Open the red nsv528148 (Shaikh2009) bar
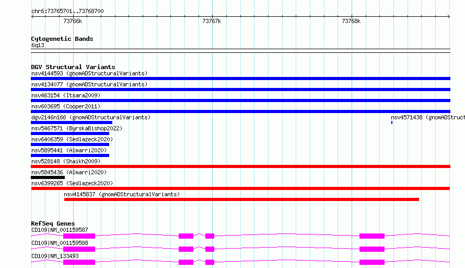Viewport: 465px width, 268px height. [x=240, y=166]
